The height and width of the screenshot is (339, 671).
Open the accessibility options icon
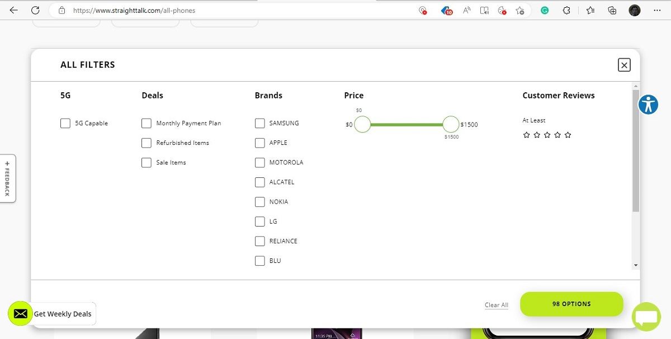tap(648, 105)
